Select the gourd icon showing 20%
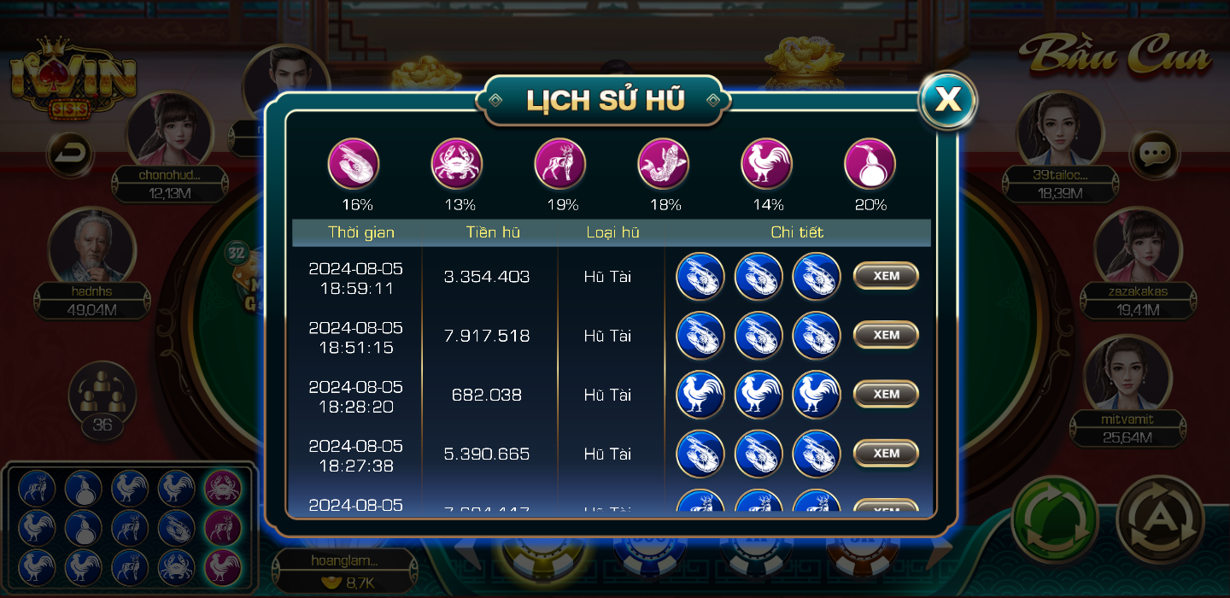 click(x=870, y=163)
